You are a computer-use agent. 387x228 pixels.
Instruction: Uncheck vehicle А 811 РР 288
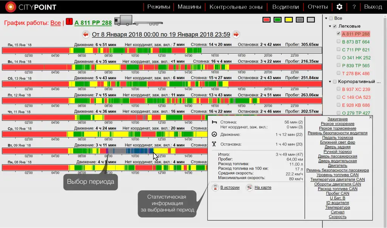pos(339,34)
